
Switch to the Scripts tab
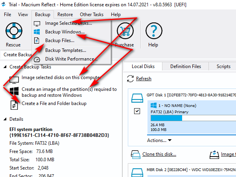(x=223, y=66)
